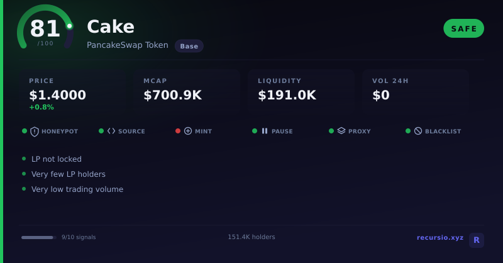Click the score gauge indicator dot
The width and height of the screenshot is (503, 263).
[69, 26]
